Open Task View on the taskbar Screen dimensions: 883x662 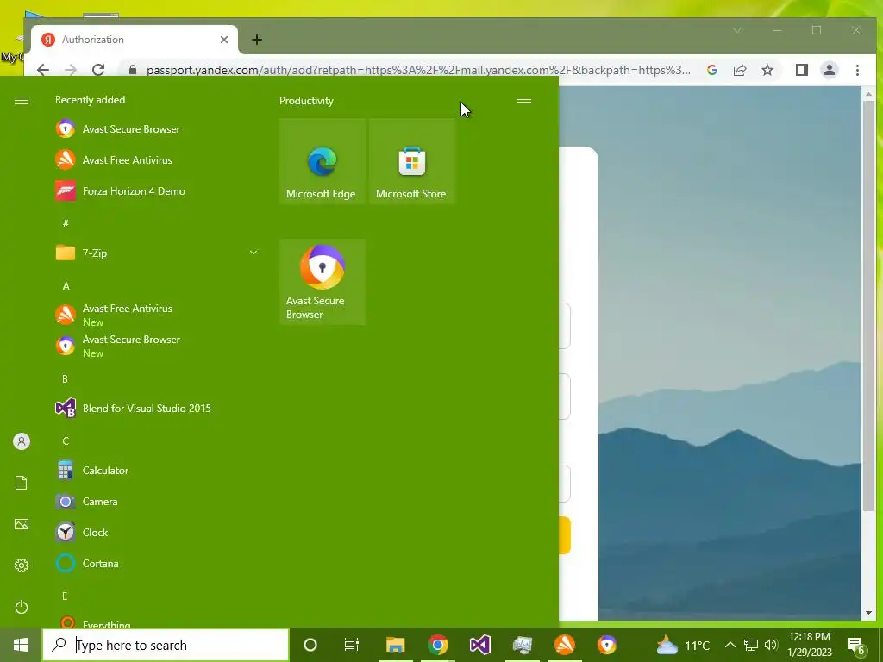coord(352,645)
